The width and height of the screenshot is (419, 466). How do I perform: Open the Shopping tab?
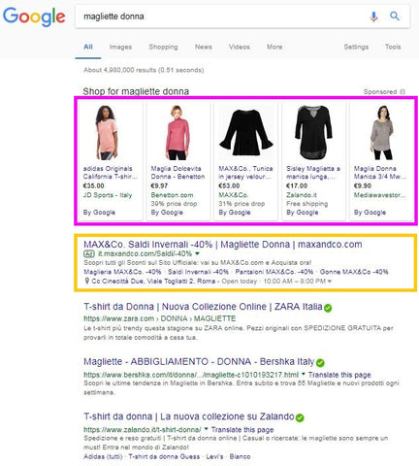[x=163, y=47]
